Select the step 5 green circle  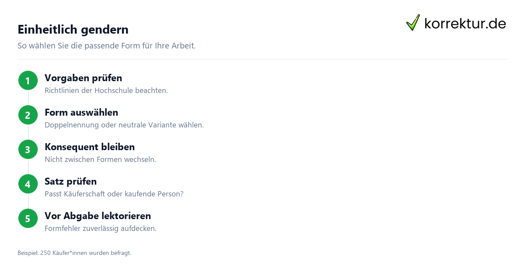(x=28, y=219)
